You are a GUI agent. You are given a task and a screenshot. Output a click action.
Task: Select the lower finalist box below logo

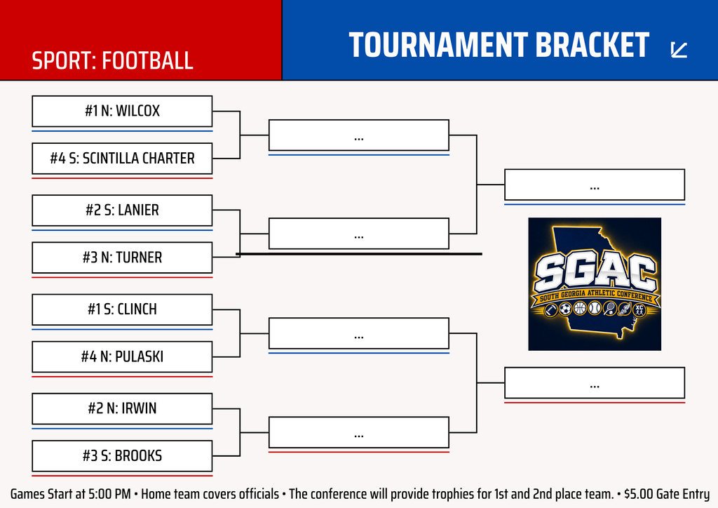595,383
